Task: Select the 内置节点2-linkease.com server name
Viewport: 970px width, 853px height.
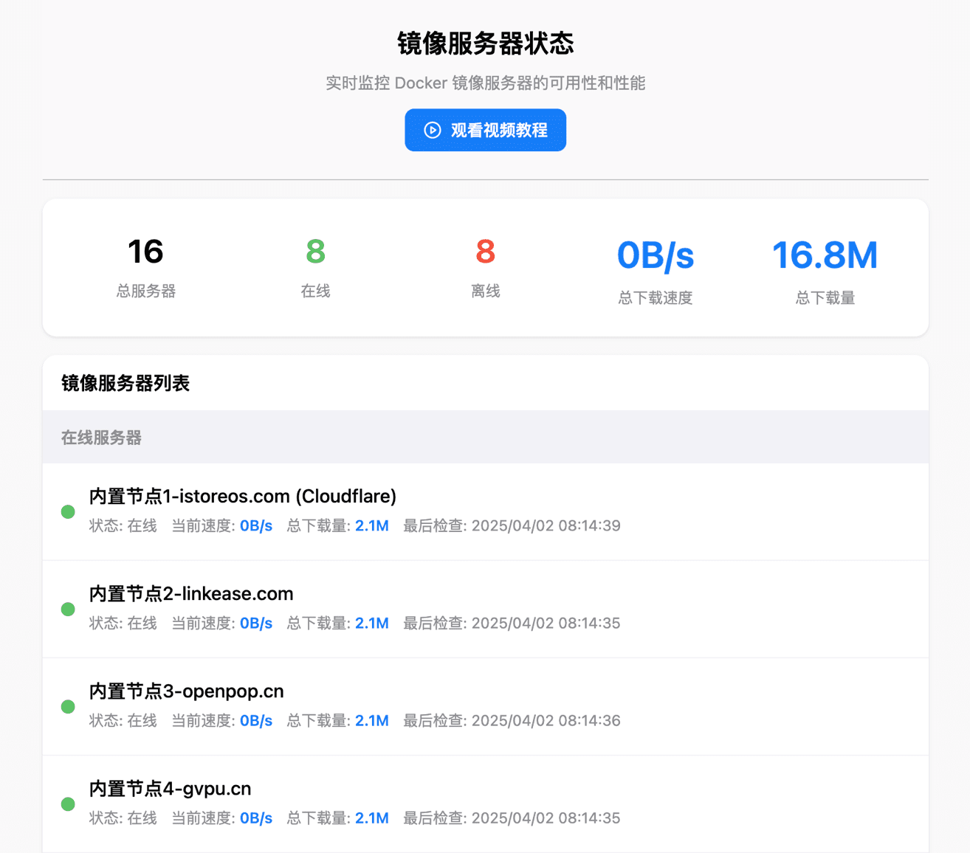Action: (x=191, y=594)
